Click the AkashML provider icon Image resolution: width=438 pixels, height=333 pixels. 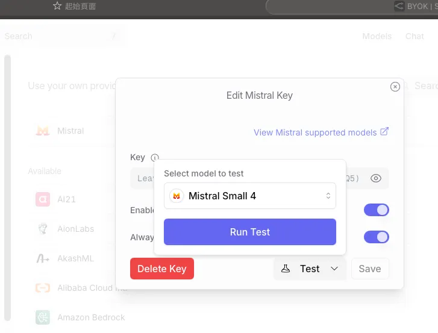42,258
